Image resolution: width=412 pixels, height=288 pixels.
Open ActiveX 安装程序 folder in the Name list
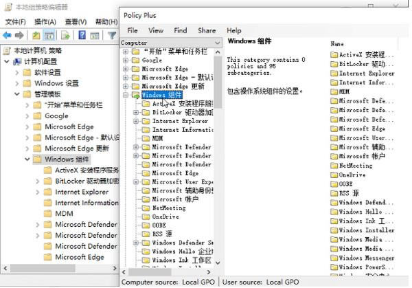[362, 55]
